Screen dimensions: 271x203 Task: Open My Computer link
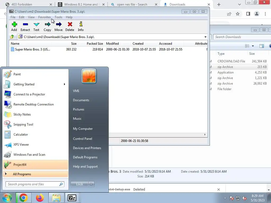(x=83, y=129)
